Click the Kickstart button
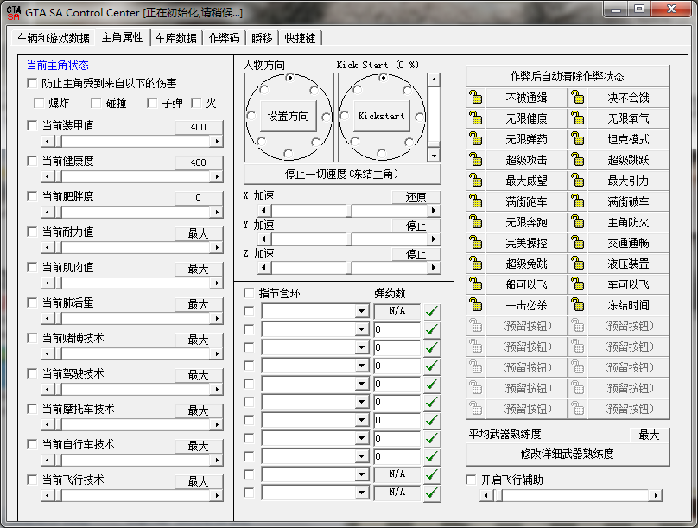Screen dimensions: 698x528 [x=382, y=116]
